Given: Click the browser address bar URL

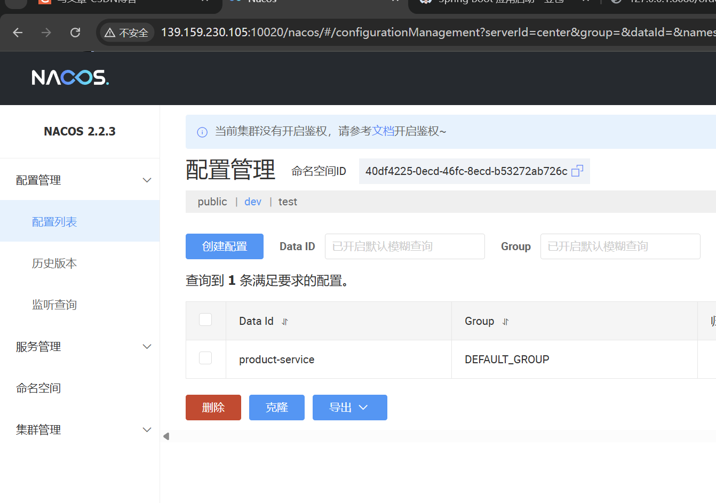Looking at the screenshot, I should [x=437, y=33].
